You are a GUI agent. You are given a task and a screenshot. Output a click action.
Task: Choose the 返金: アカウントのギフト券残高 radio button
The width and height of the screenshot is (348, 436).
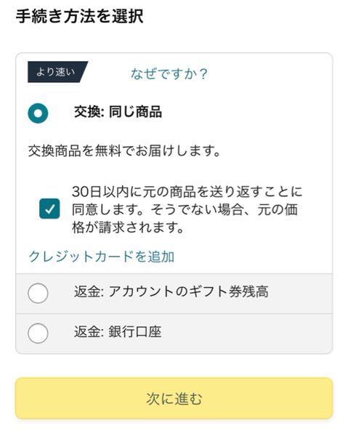pyautogui.click(x=38, y=293)
